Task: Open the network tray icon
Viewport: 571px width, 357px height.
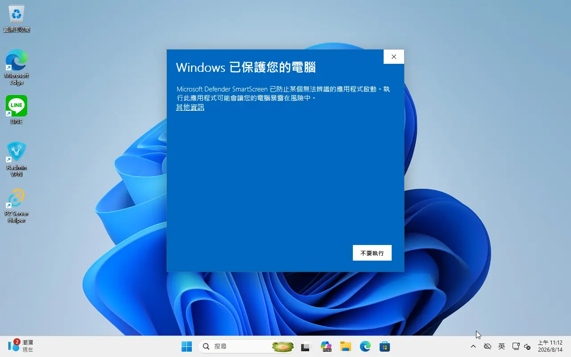Action: click(516, 346)
